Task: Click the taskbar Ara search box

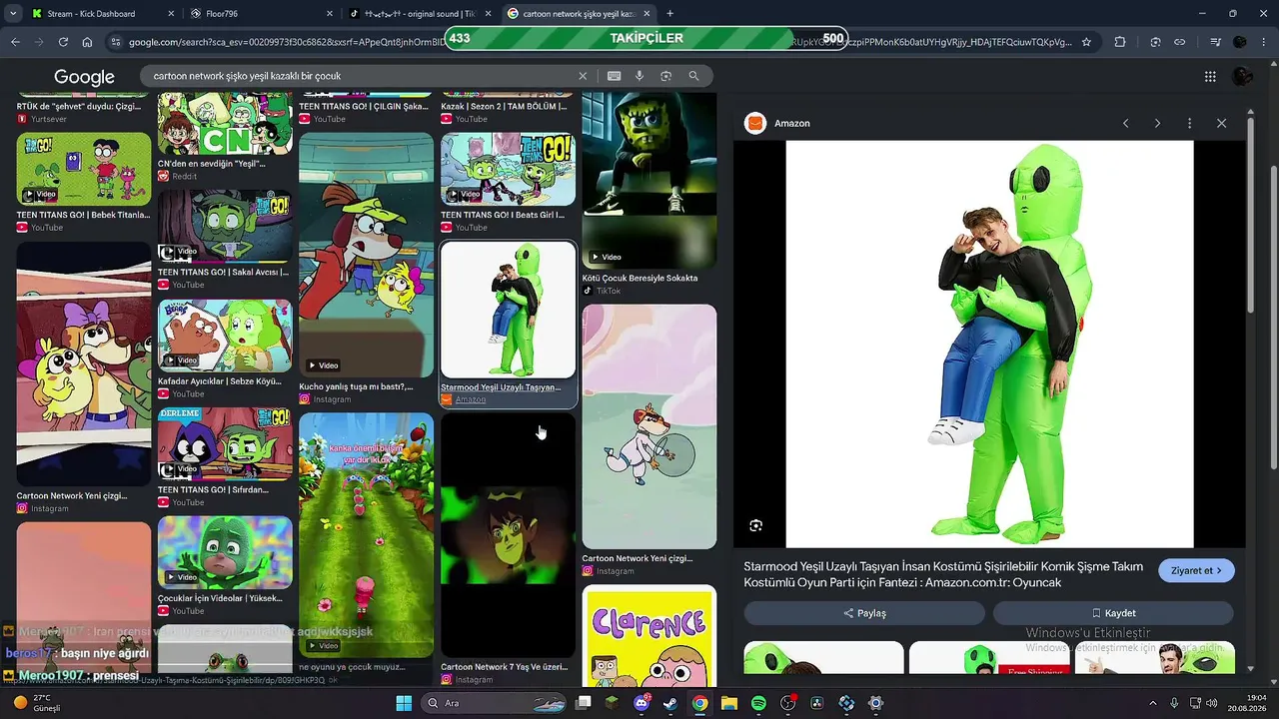Action: click(x=492, y=703)
